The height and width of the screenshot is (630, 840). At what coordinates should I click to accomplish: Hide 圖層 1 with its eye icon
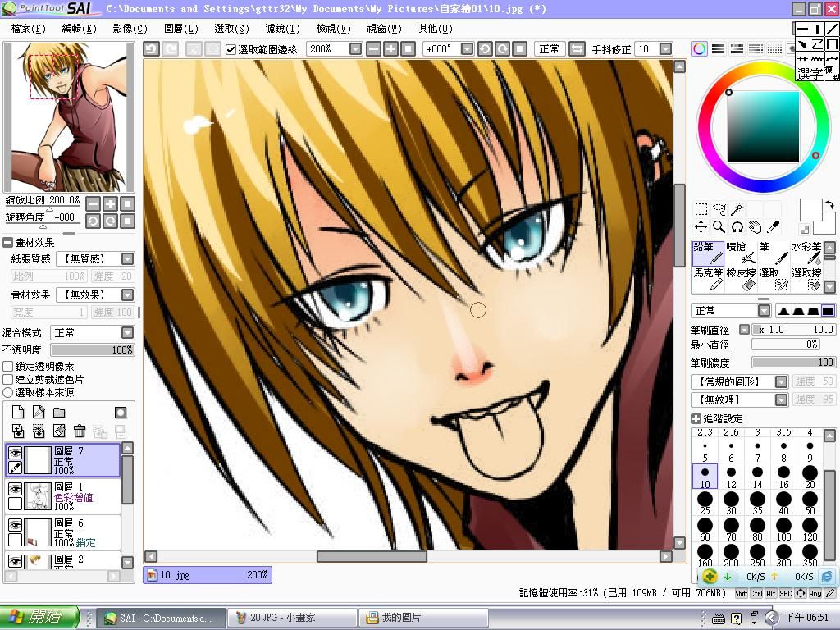click(15, 489)
